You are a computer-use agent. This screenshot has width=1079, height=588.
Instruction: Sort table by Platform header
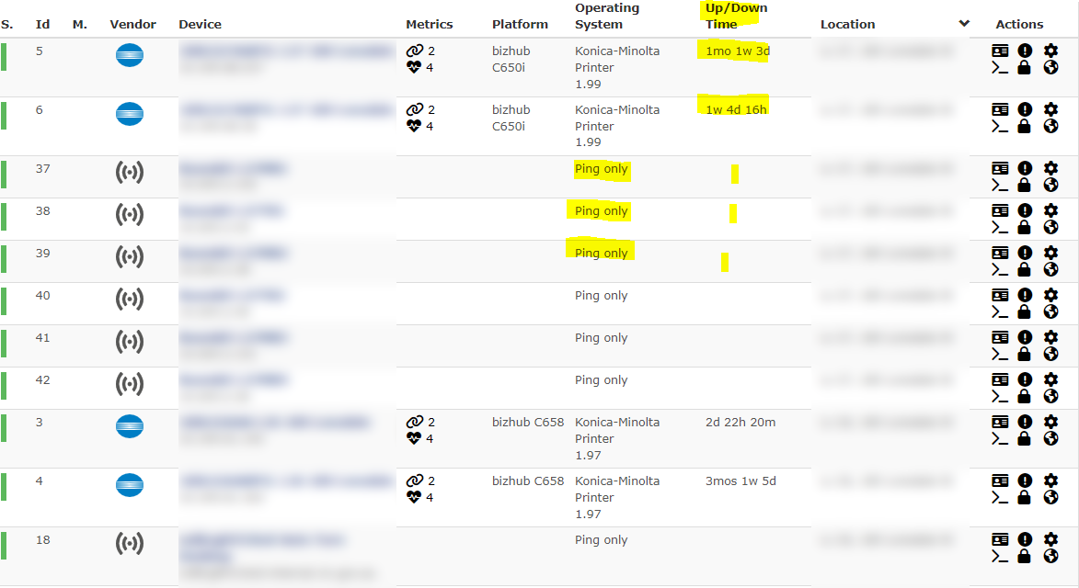pos(520,24)
